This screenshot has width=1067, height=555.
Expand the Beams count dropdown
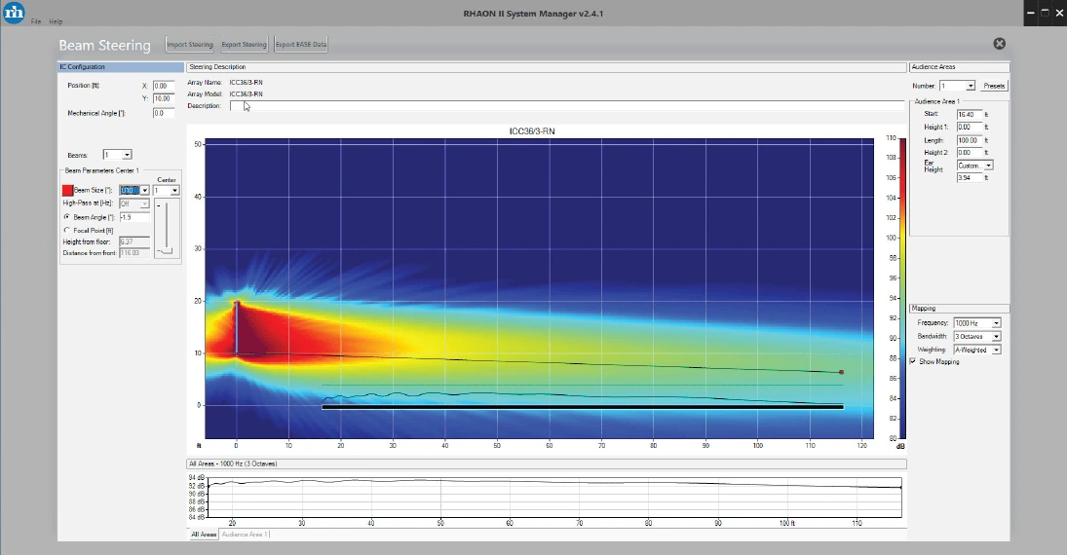point(127,155)
